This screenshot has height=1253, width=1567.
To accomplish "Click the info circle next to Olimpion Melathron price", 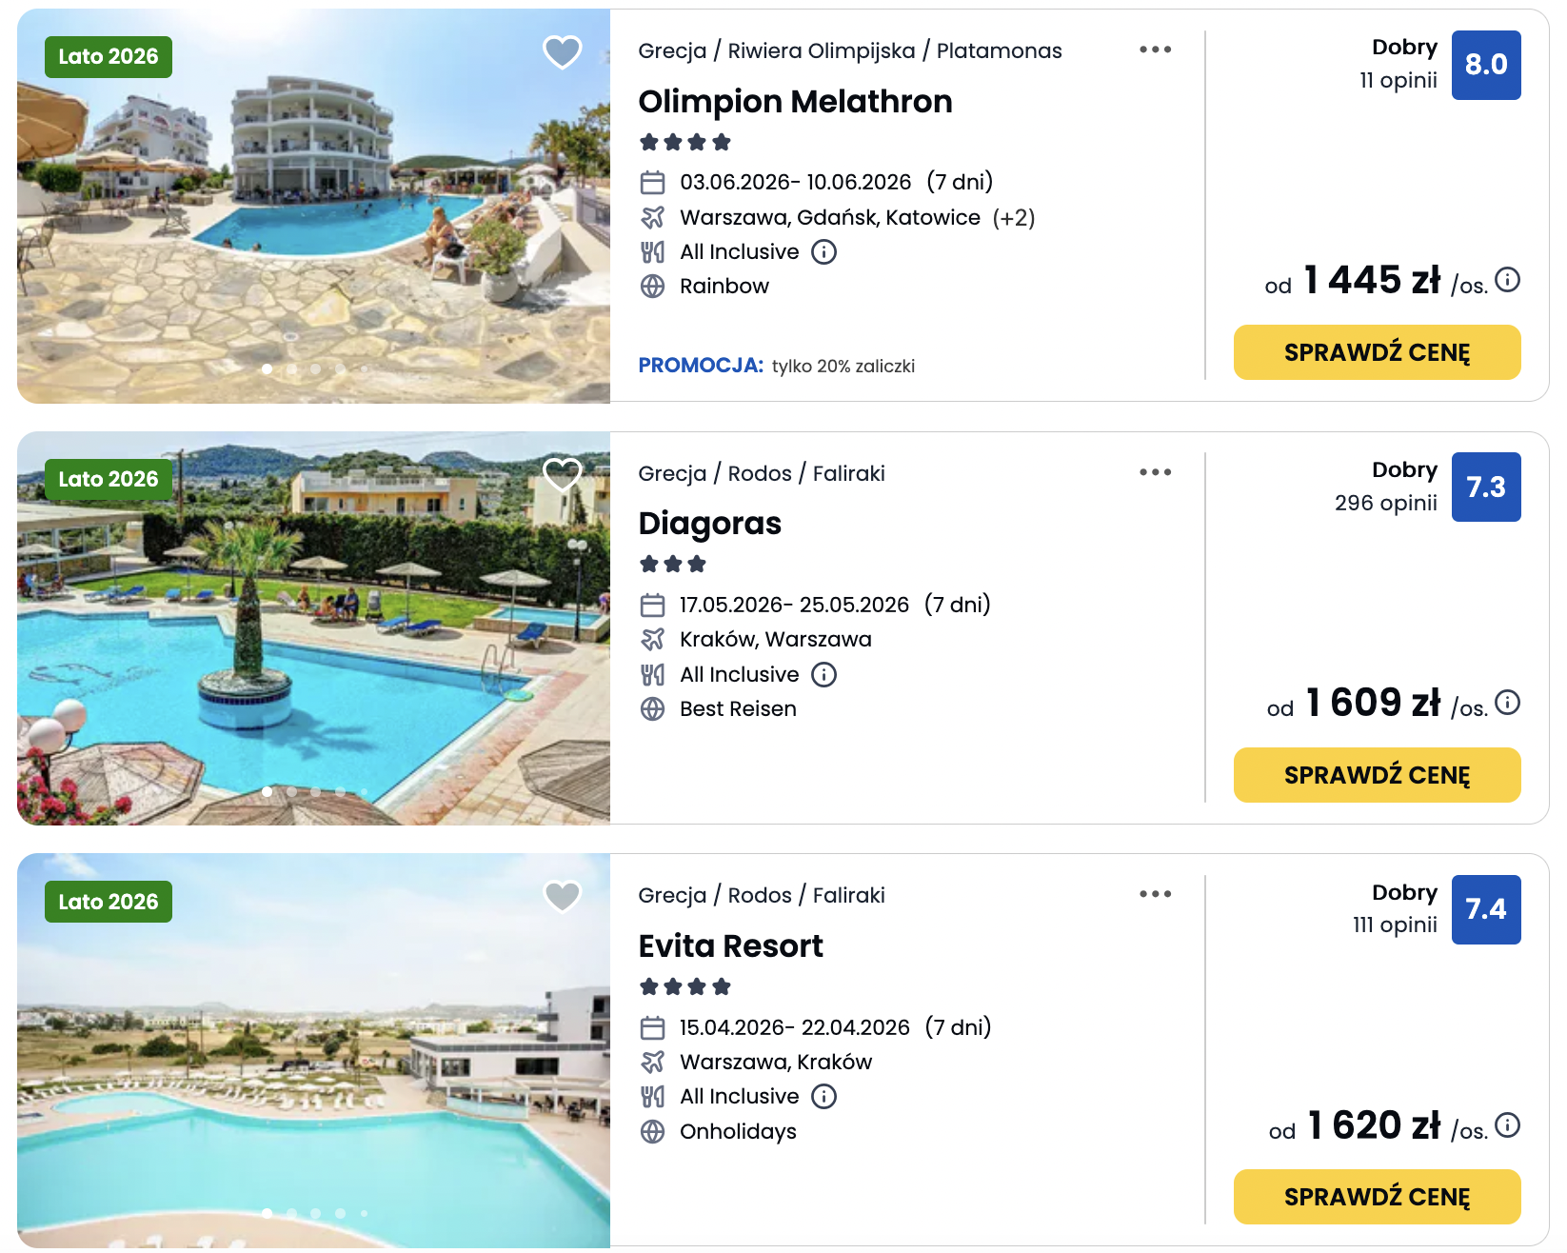I will click(1507, 281).
